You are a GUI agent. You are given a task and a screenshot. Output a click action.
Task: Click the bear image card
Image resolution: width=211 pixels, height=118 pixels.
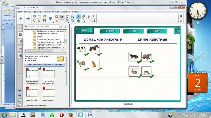click(146, 57)
